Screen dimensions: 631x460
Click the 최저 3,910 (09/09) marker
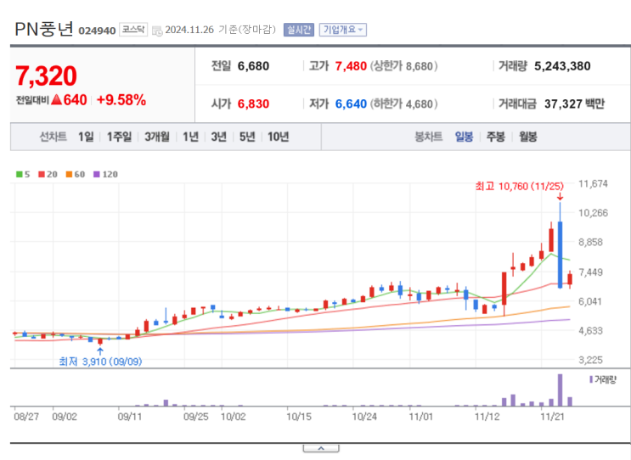point(100,362)
